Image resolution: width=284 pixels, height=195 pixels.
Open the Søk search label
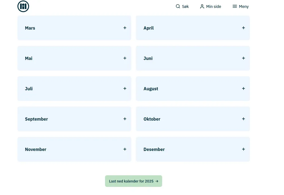[x=185, y=7]
